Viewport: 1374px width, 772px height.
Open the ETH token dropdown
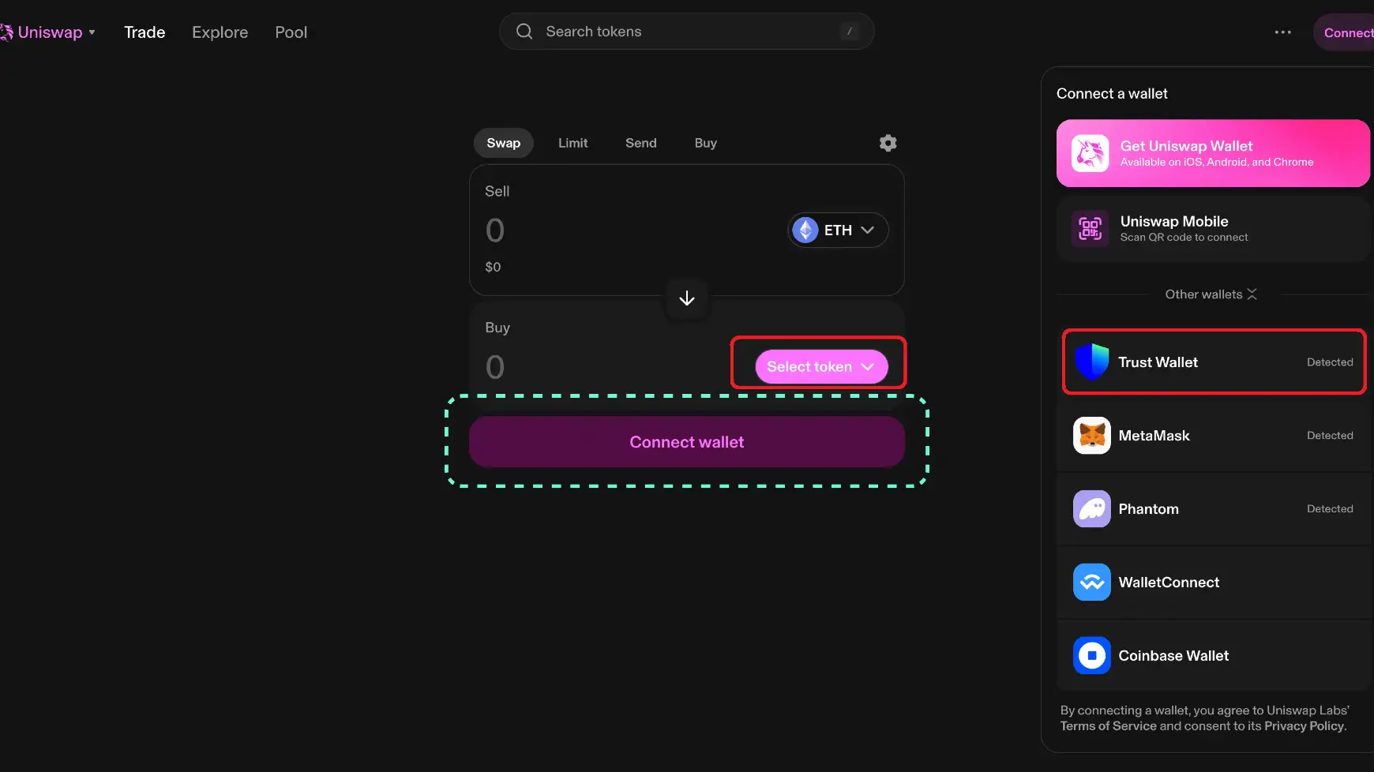[838, 230]
